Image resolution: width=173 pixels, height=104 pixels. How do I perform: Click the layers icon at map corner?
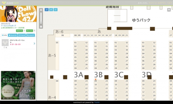pos(169,10)
